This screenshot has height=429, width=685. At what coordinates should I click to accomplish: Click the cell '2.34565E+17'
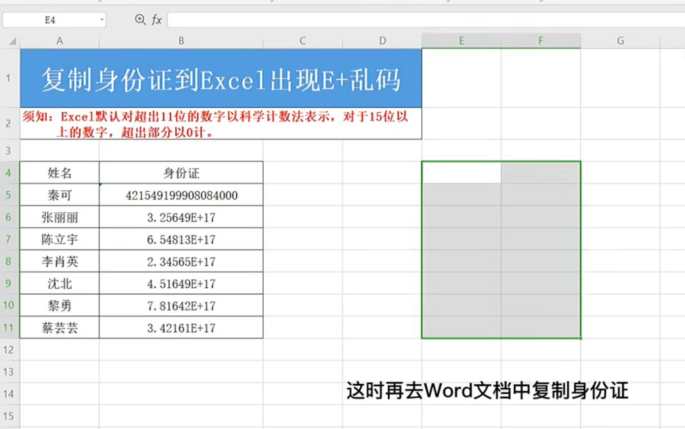pyautogui.click(x=181, y=261)
